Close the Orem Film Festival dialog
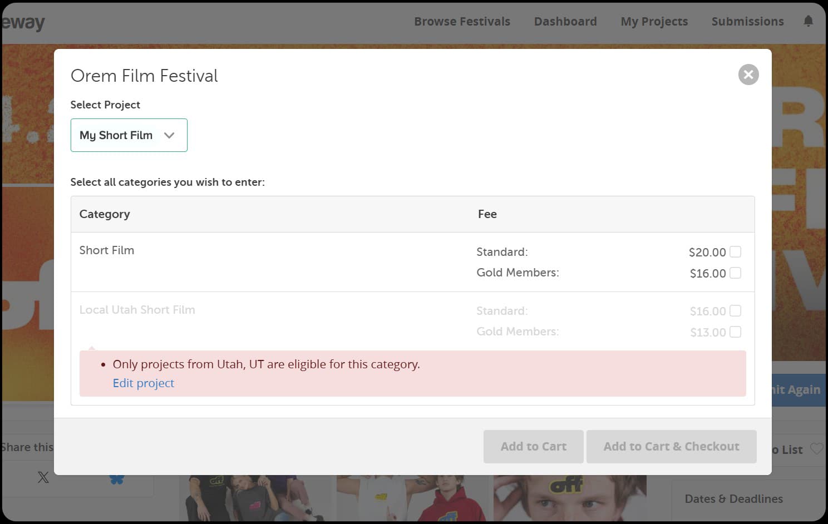Viewport: 828px width, 524px height. [748, 75]
